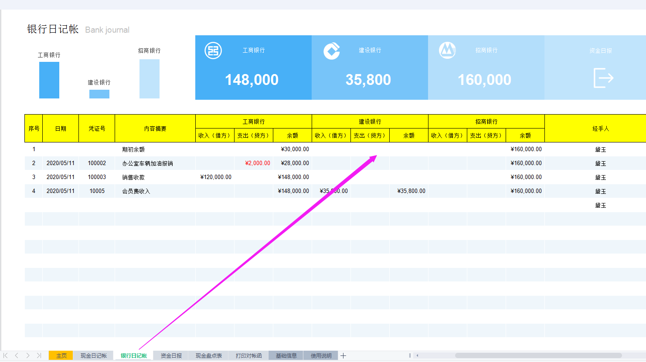Open the 打印对帐函 sheet tab
The height and width of the screenshot is (362, 646).
(x=248, y=355)
